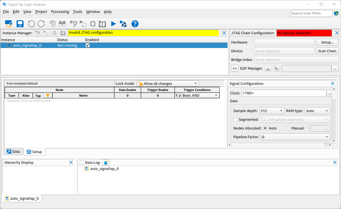Click the Clock input field
The height and width of the screenshot is (209, 341).
pos(284,93)
